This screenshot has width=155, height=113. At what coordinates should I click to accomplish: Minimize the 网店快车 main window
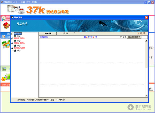click(145, 2)
